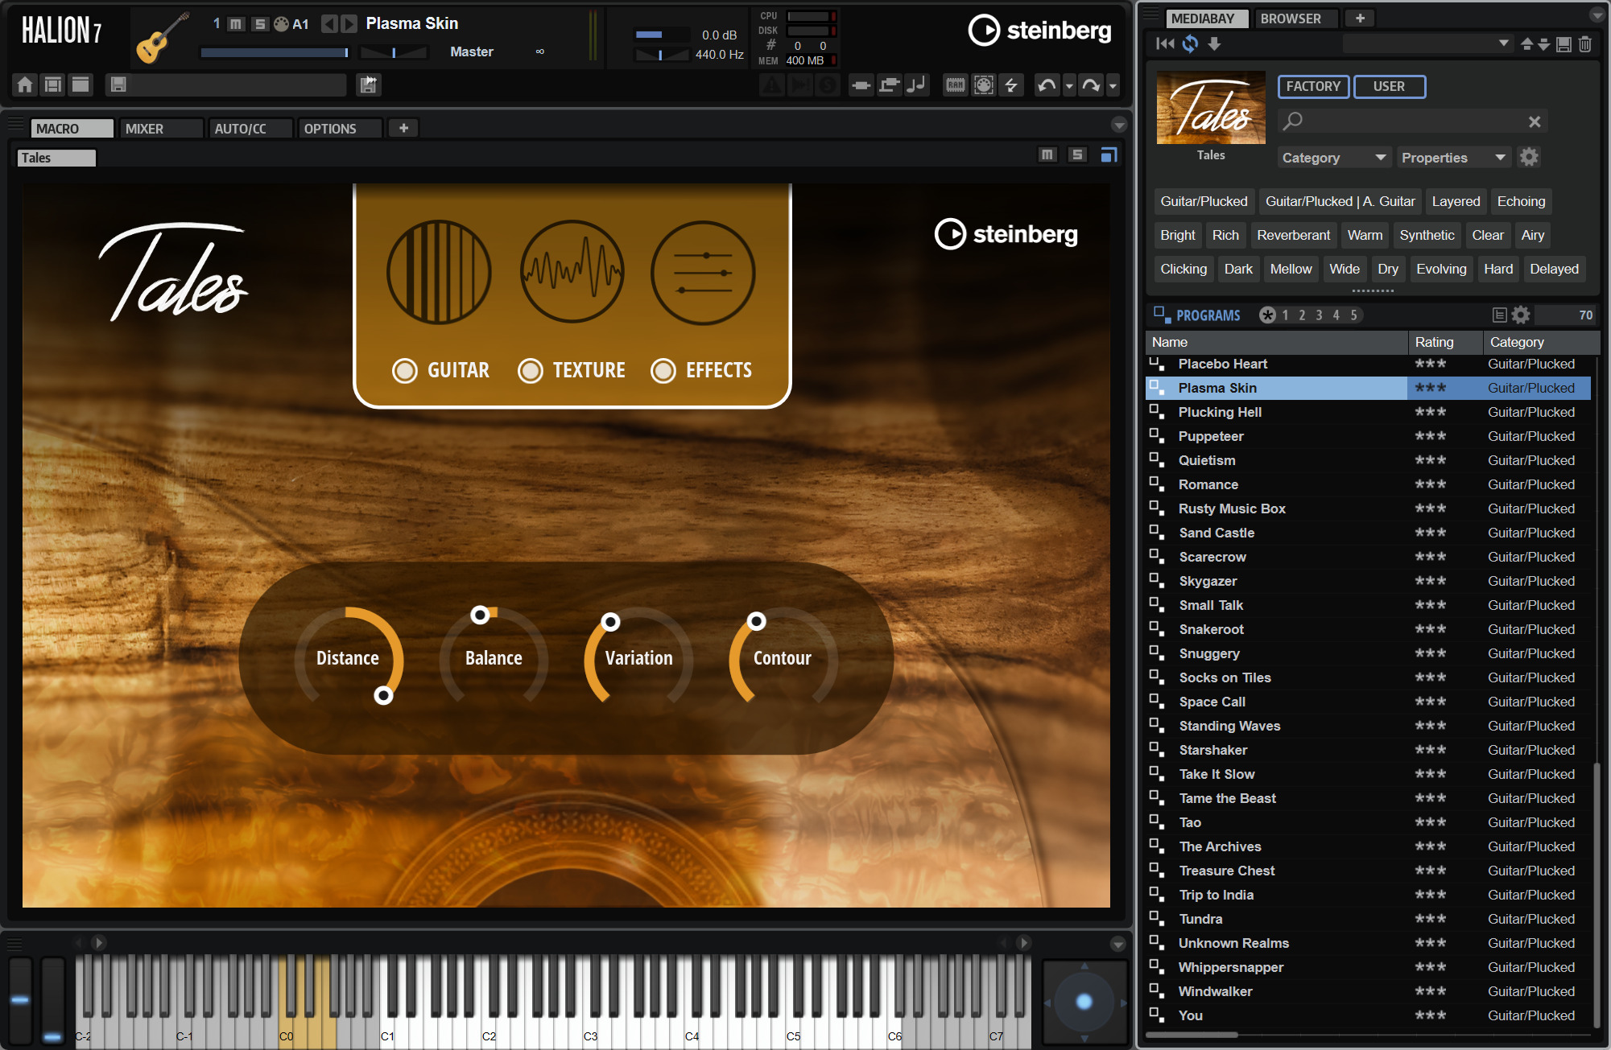Click the guitar program thumbnail in slot
This screenshot has height=1050, width=1611.
[x=162, y=37]
